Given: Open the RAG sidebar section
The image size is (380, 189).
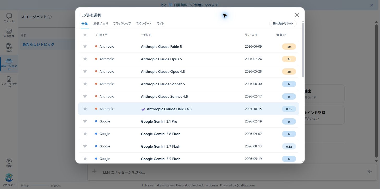Looking at the screenshot, I should pos(9,48).
